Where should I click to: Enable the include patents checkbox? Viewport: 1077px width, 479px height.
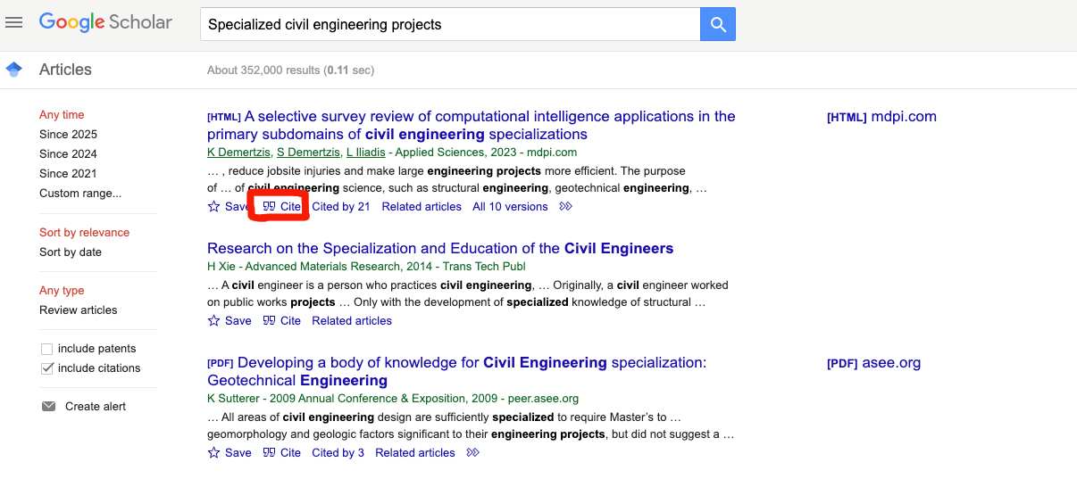pyautogui.click(x=47, y=349)
